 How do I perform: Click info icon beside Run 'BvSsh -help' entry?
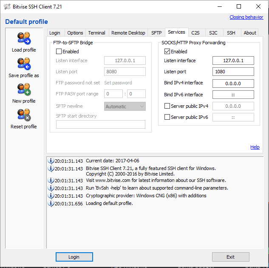pos(51,188)
